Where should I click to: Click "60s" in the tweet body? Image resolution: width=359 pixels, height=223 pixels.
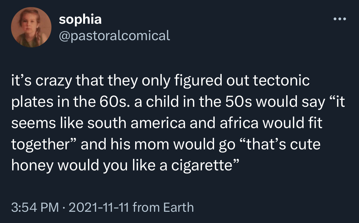(114, 102)
